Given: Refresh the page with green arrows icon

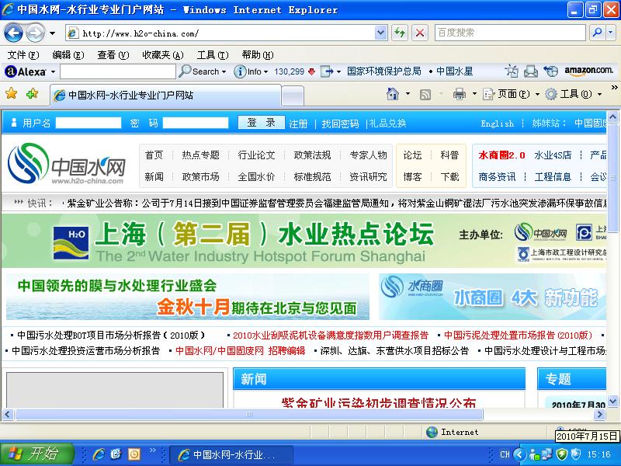Looking at the screenshot, I should click(400, 33).
